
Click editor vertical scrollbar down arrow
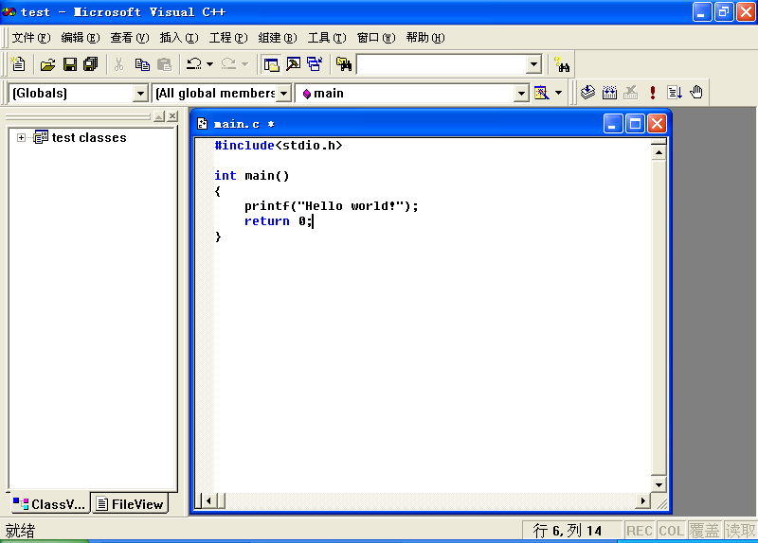(x=659, y=484)
